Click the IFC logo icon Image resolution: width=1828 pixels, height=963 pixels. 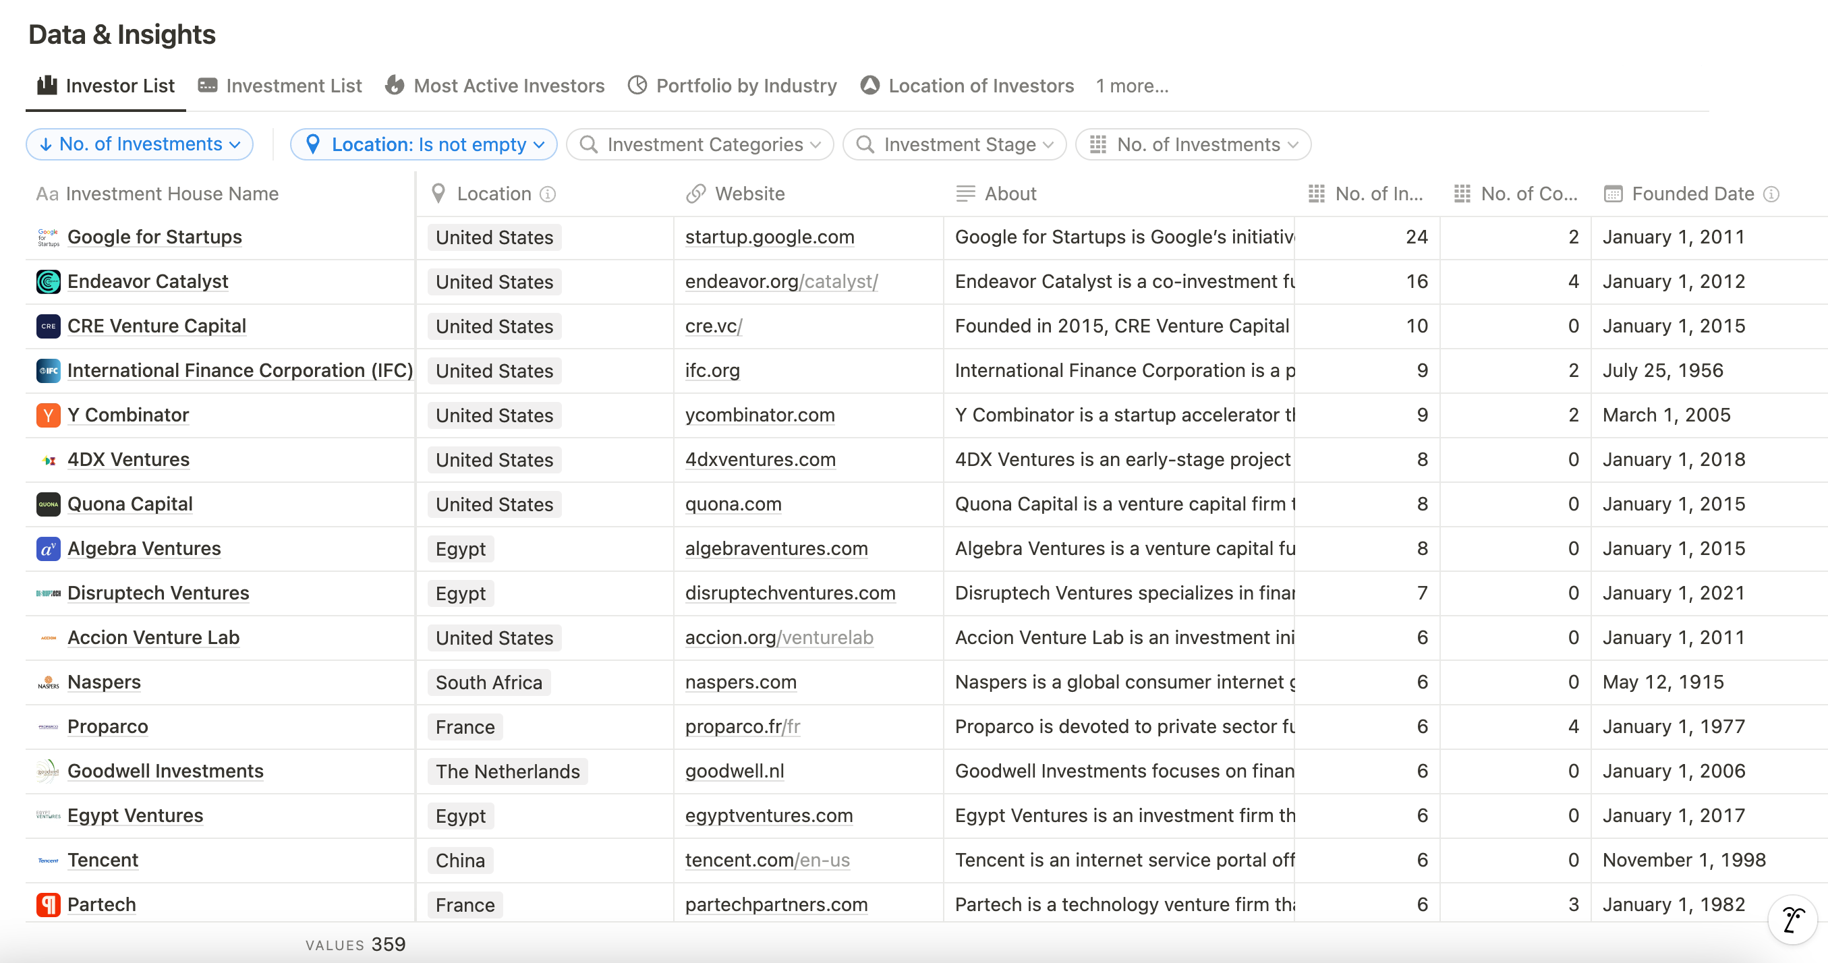coord(49,370)
